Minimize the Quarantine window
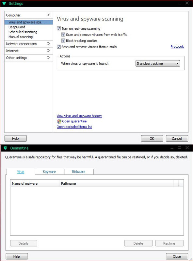Image resolution: width=193 pixels, height=261 pixels. pyautogui.click(x=172, y=148)
